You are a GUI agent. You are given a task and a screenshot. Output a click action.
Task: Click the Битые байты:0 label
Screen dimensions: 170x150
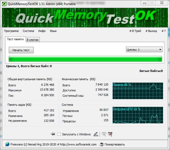click(151, 71)
